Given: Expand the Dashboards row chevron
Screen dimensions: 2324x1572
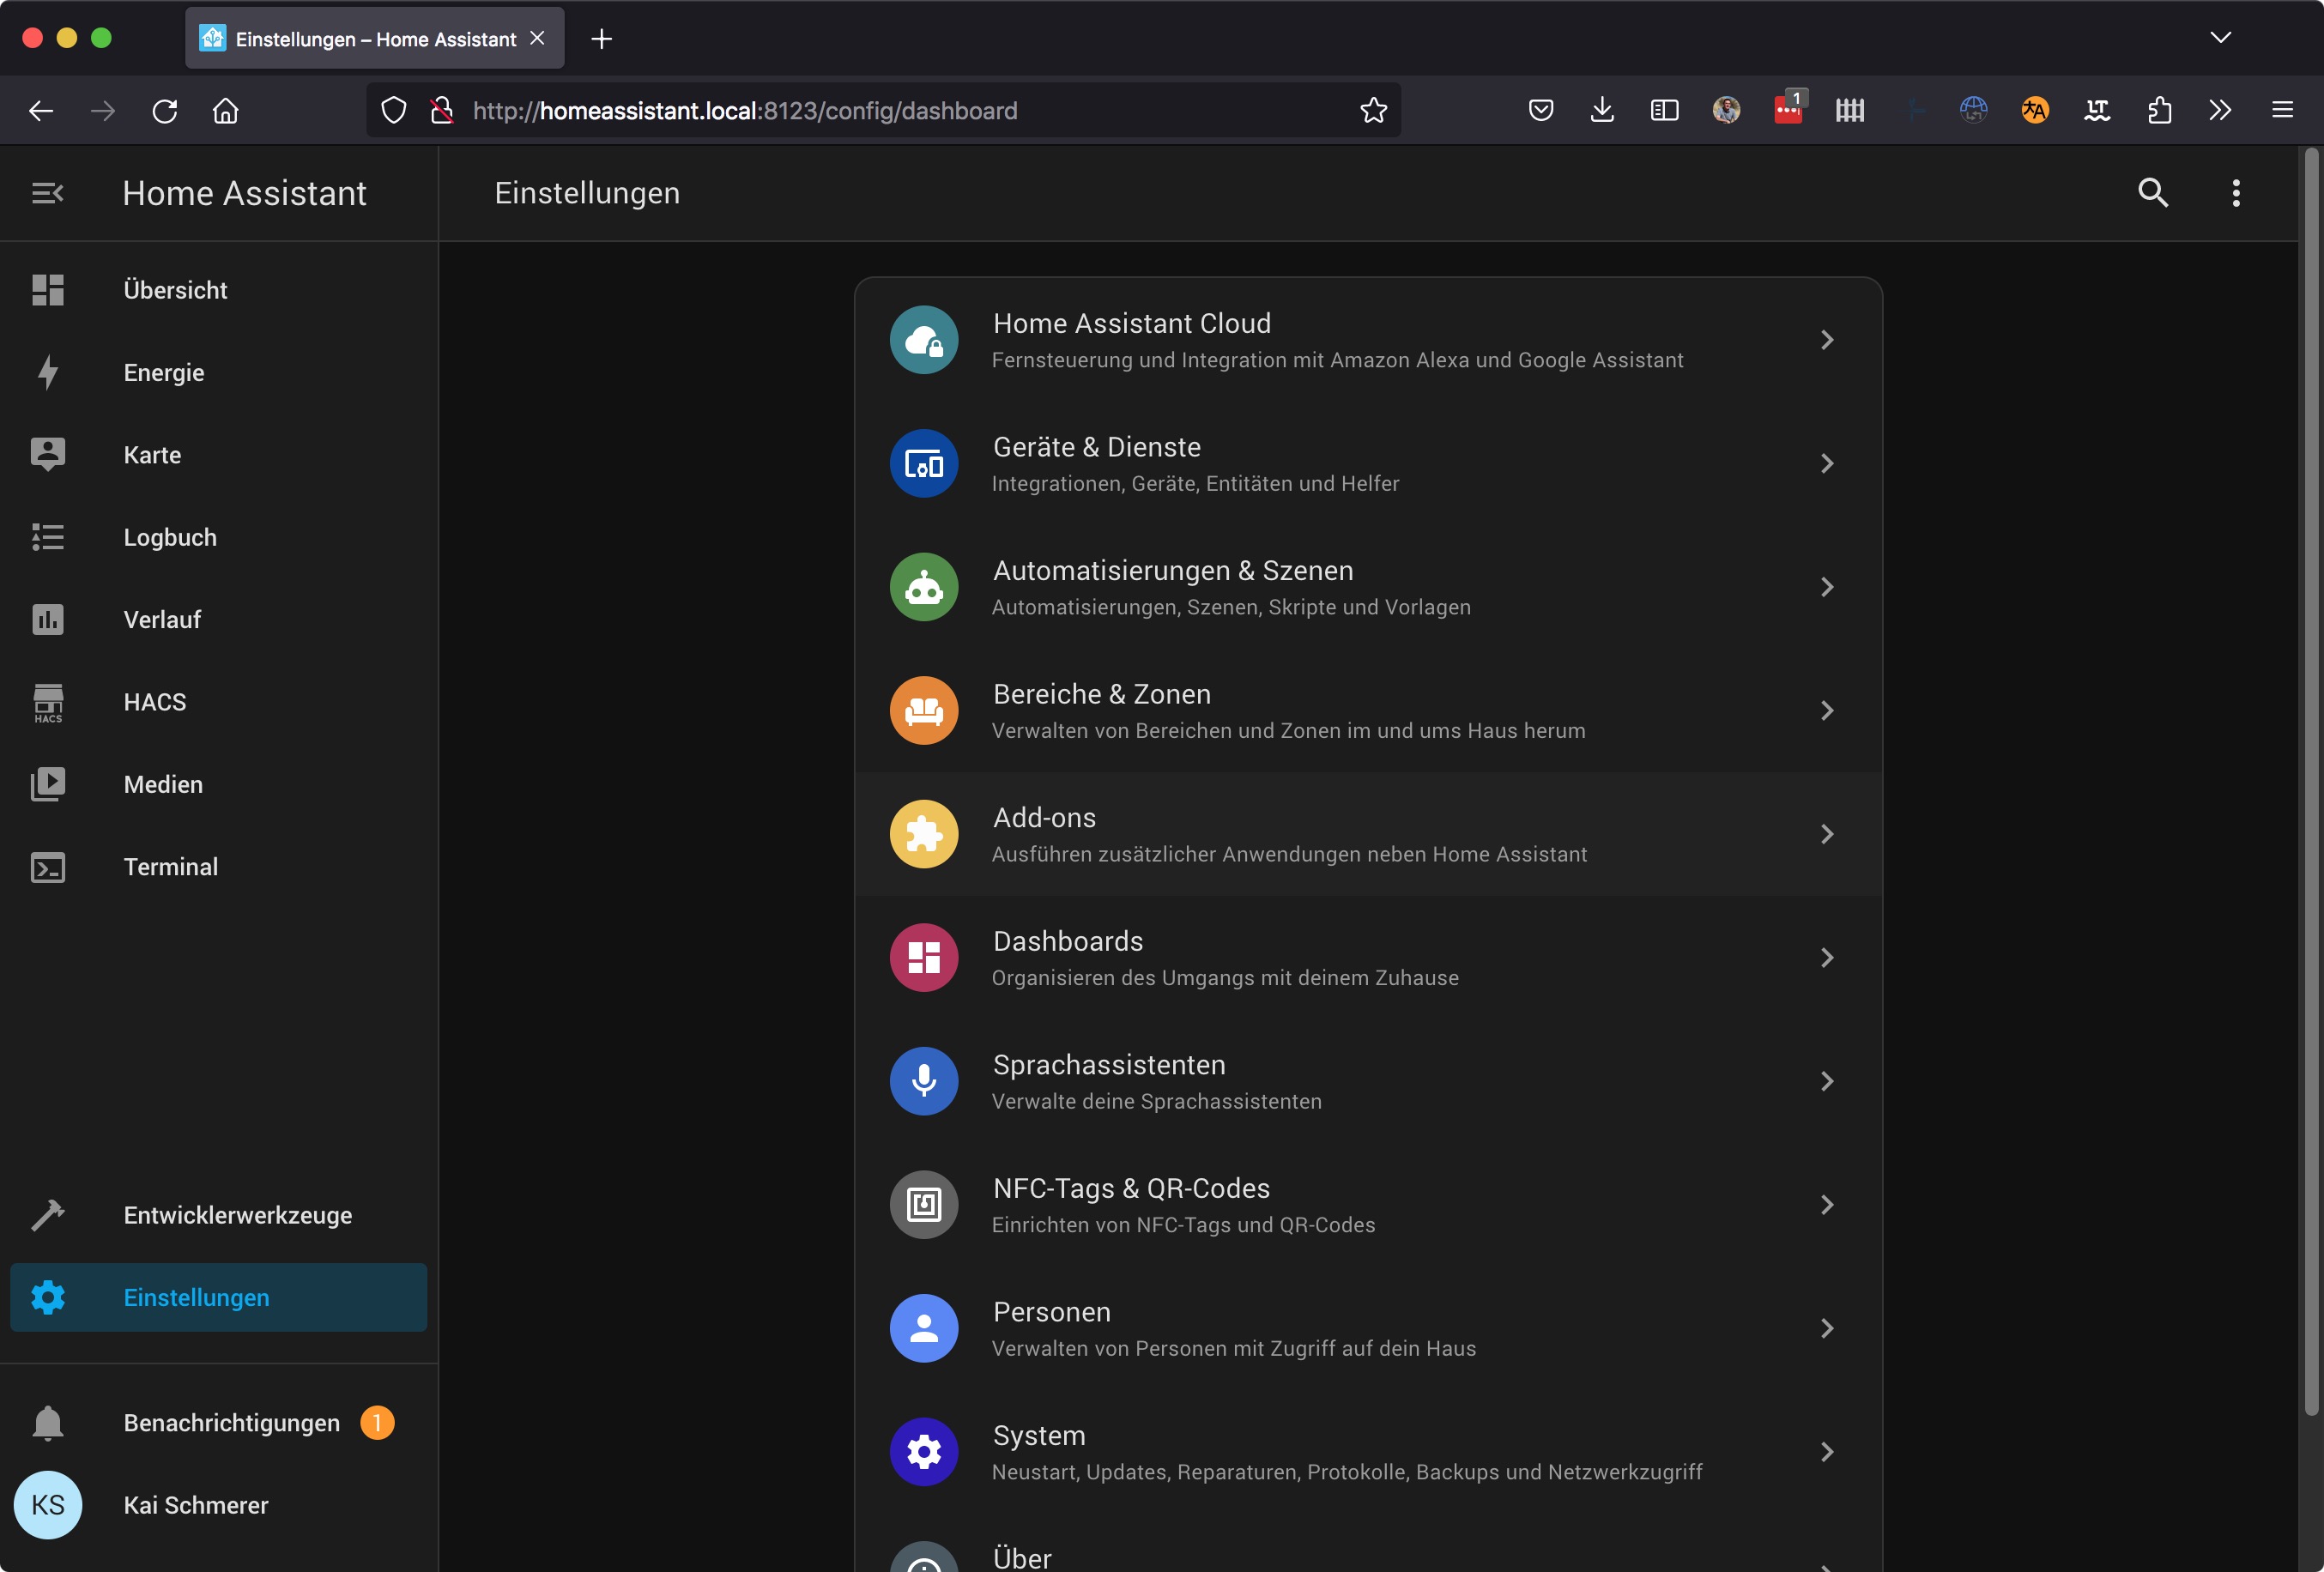Looking at the screenshot, I should click(x=1826, y=958).
